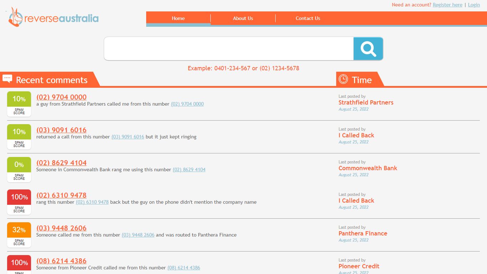The width and height of the screenshot is (487, 274).
Task: Open the Home menu item
Action: point(178,18)
